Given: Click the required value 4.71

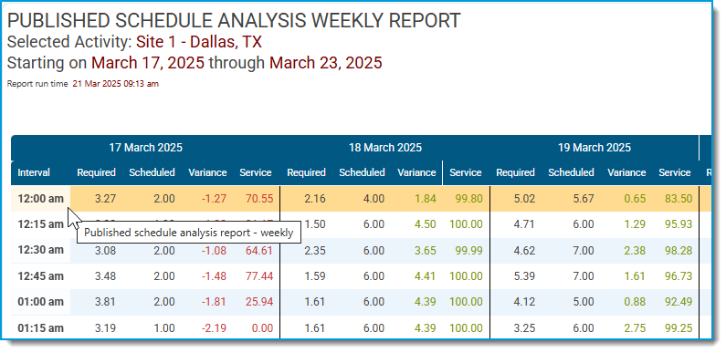Looking at the screenshot, I should coord(524,224).
